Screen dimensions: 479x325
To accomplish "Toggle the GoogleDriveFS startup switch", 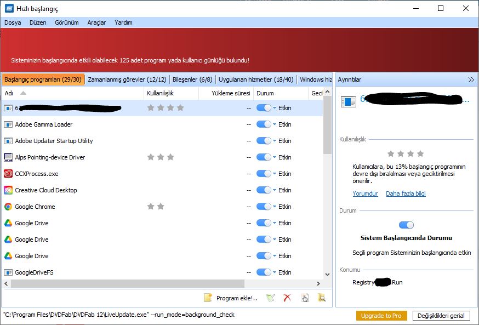I will point(264,272).
